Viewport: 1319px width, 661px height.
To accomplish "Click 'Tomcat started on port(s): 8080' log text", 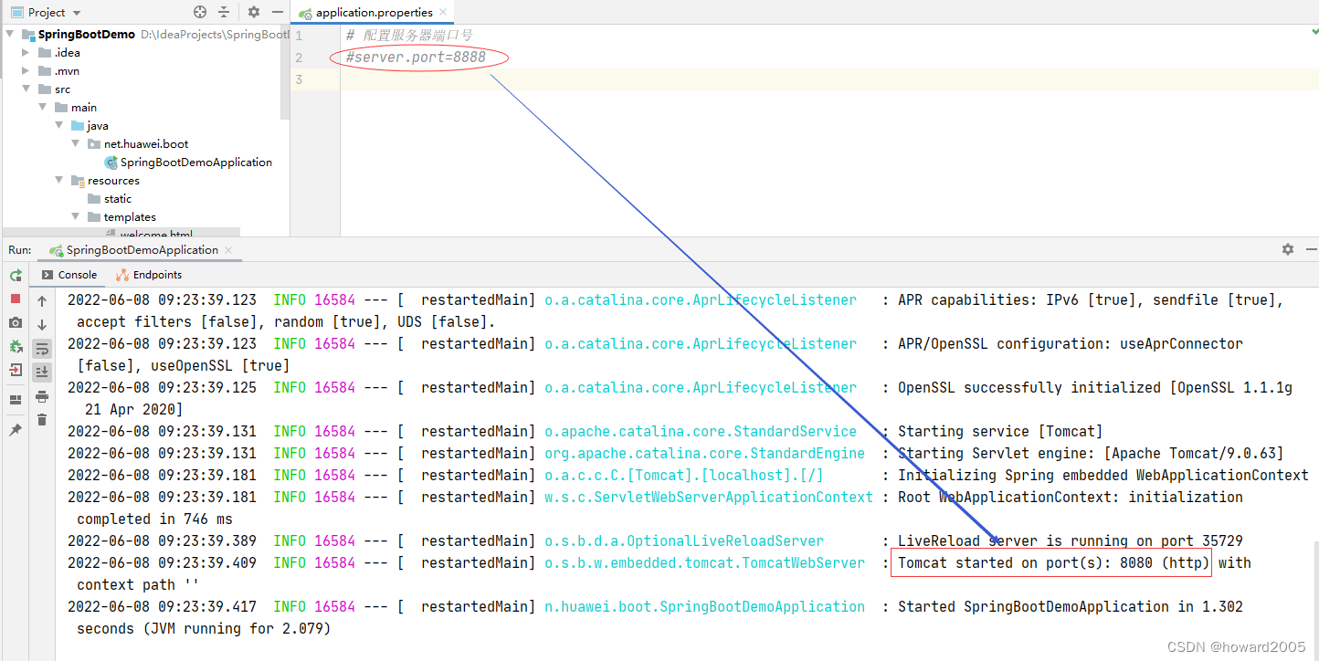I will (x=1025, y=562).
